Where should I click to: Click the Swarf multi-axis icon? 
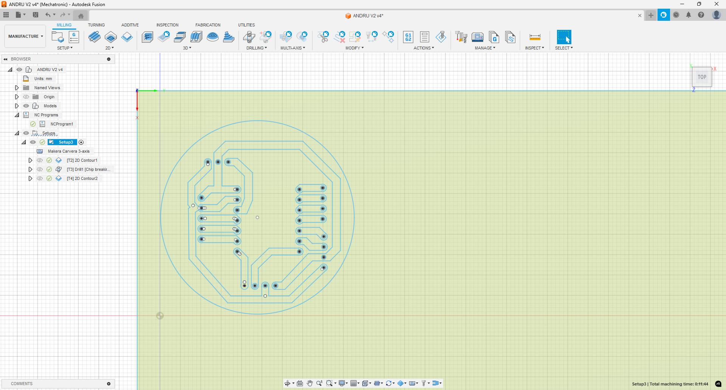coord(286,37)
